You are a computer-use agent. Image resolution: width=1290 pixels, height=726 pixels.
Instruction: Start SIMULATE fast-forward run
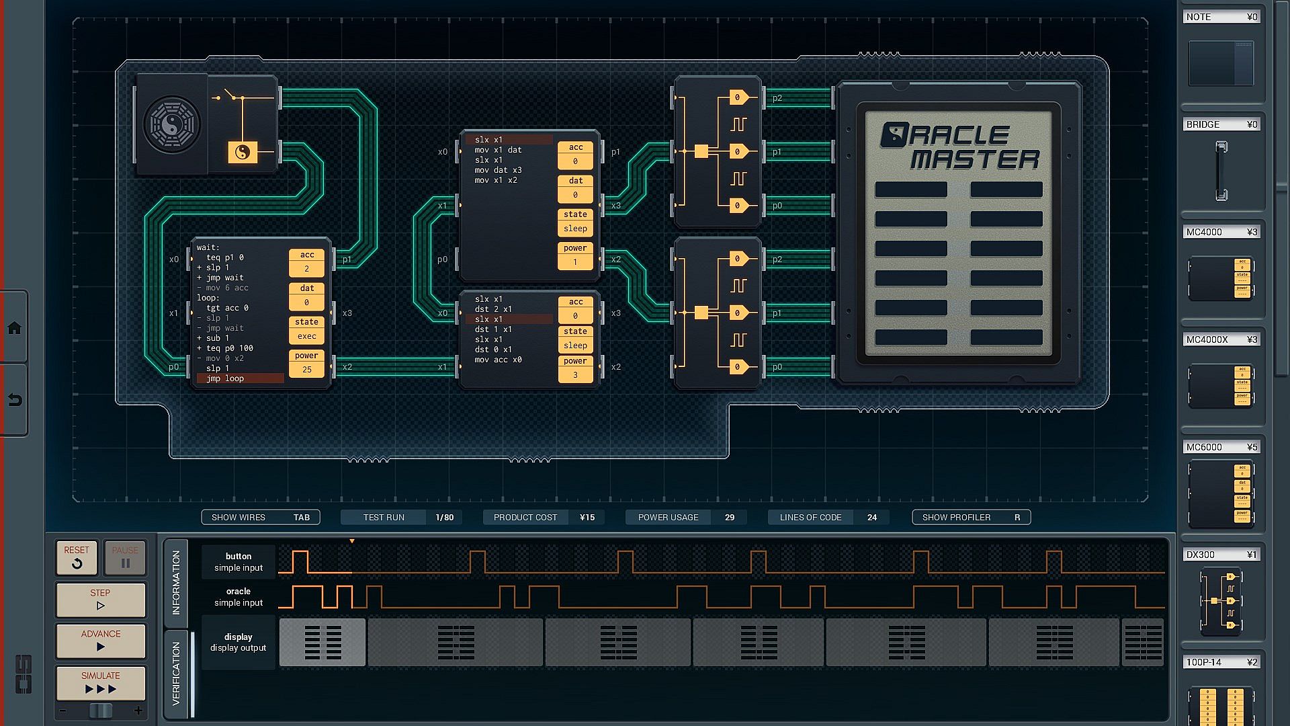[x=101, y=682]
